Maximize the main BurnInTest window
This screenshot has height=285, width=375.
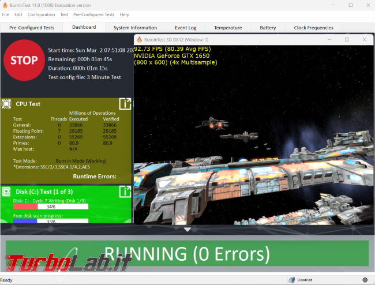[x=351, y=5]
